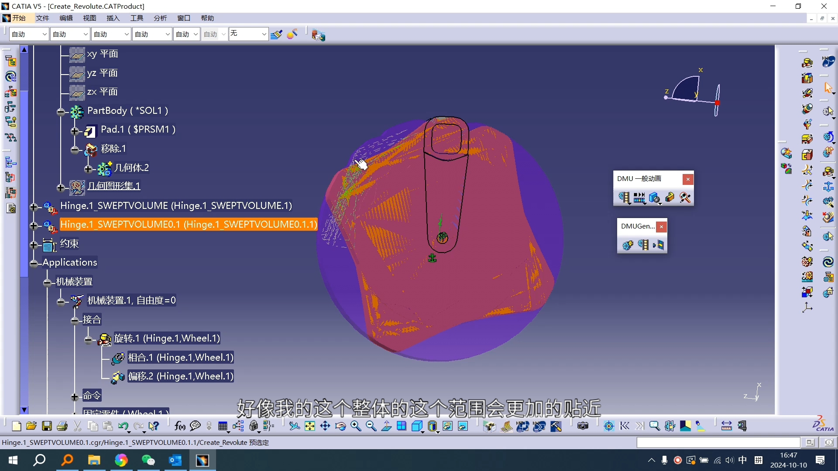The width and height of the screenshot is (838, 471).
Task: Activate the rotate view icon in bottom toolbar
Action: pyautogui.click(x=340, y=426)
